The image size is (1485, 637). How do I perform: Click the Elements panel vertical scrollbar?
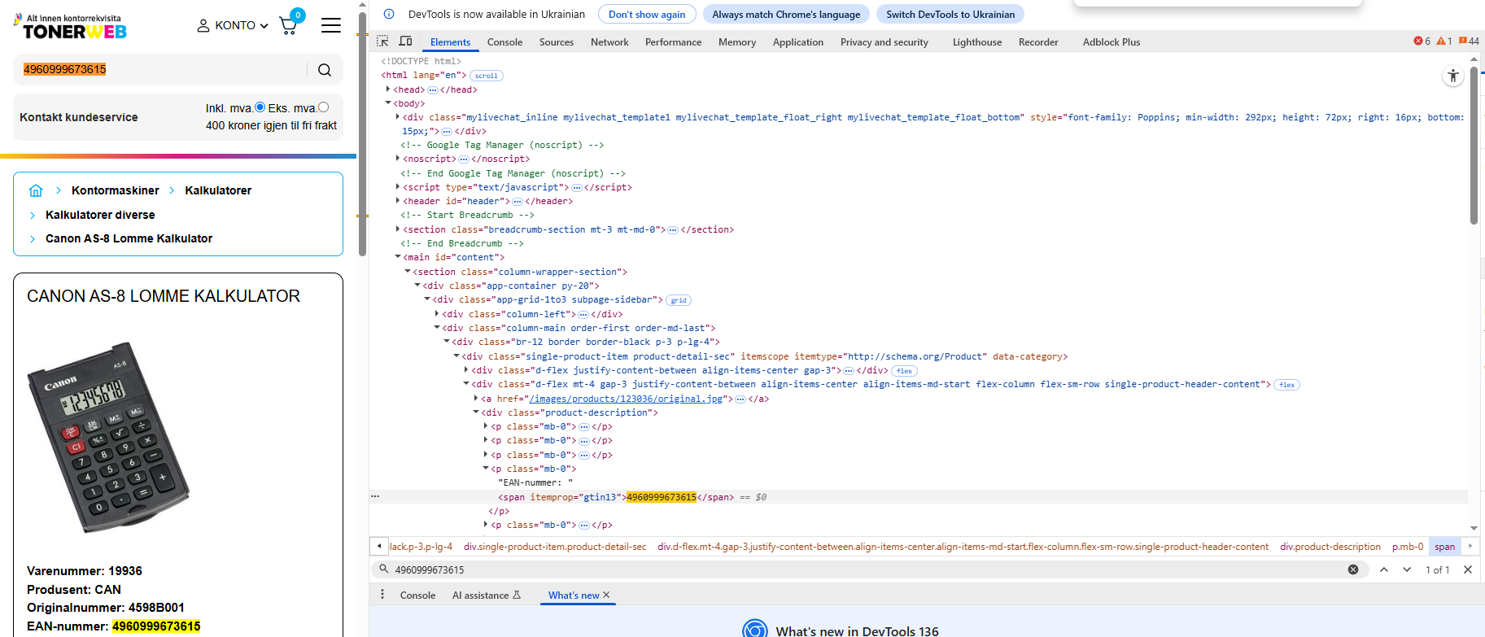1474,146
